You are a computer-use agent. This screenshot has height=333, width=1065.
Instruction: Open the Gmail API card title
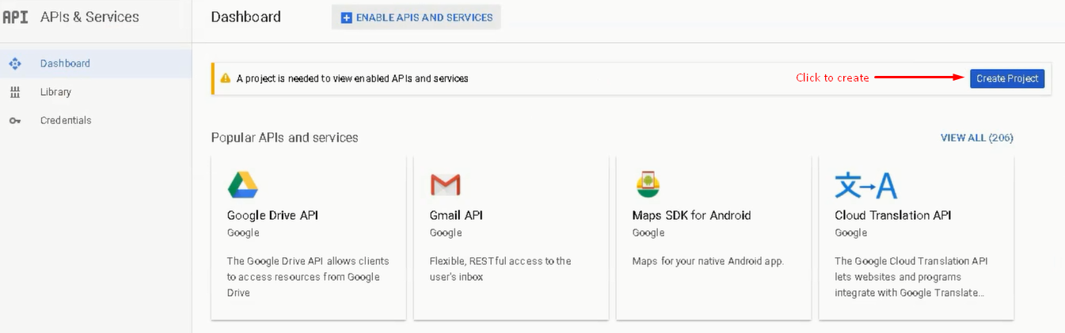(456, 215)
